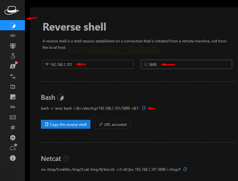Open the HackTools hat logo
Viewport: 238px width, 181px height.
pos(12,10)
